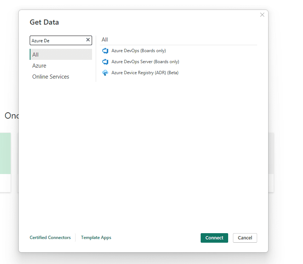Close the Get Data dialog
Viewport: 303px width, 264px height.
(262, 15)
